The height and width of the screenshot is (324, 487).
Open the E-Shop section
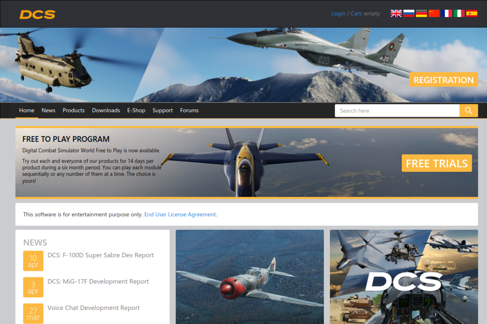pos(136,111)
